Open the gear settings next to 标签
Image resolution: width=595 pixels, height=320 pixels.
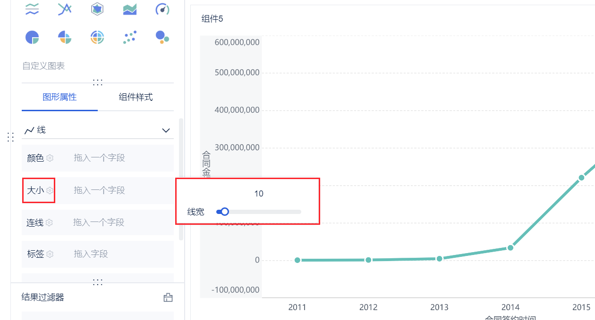tap(50, 254)
